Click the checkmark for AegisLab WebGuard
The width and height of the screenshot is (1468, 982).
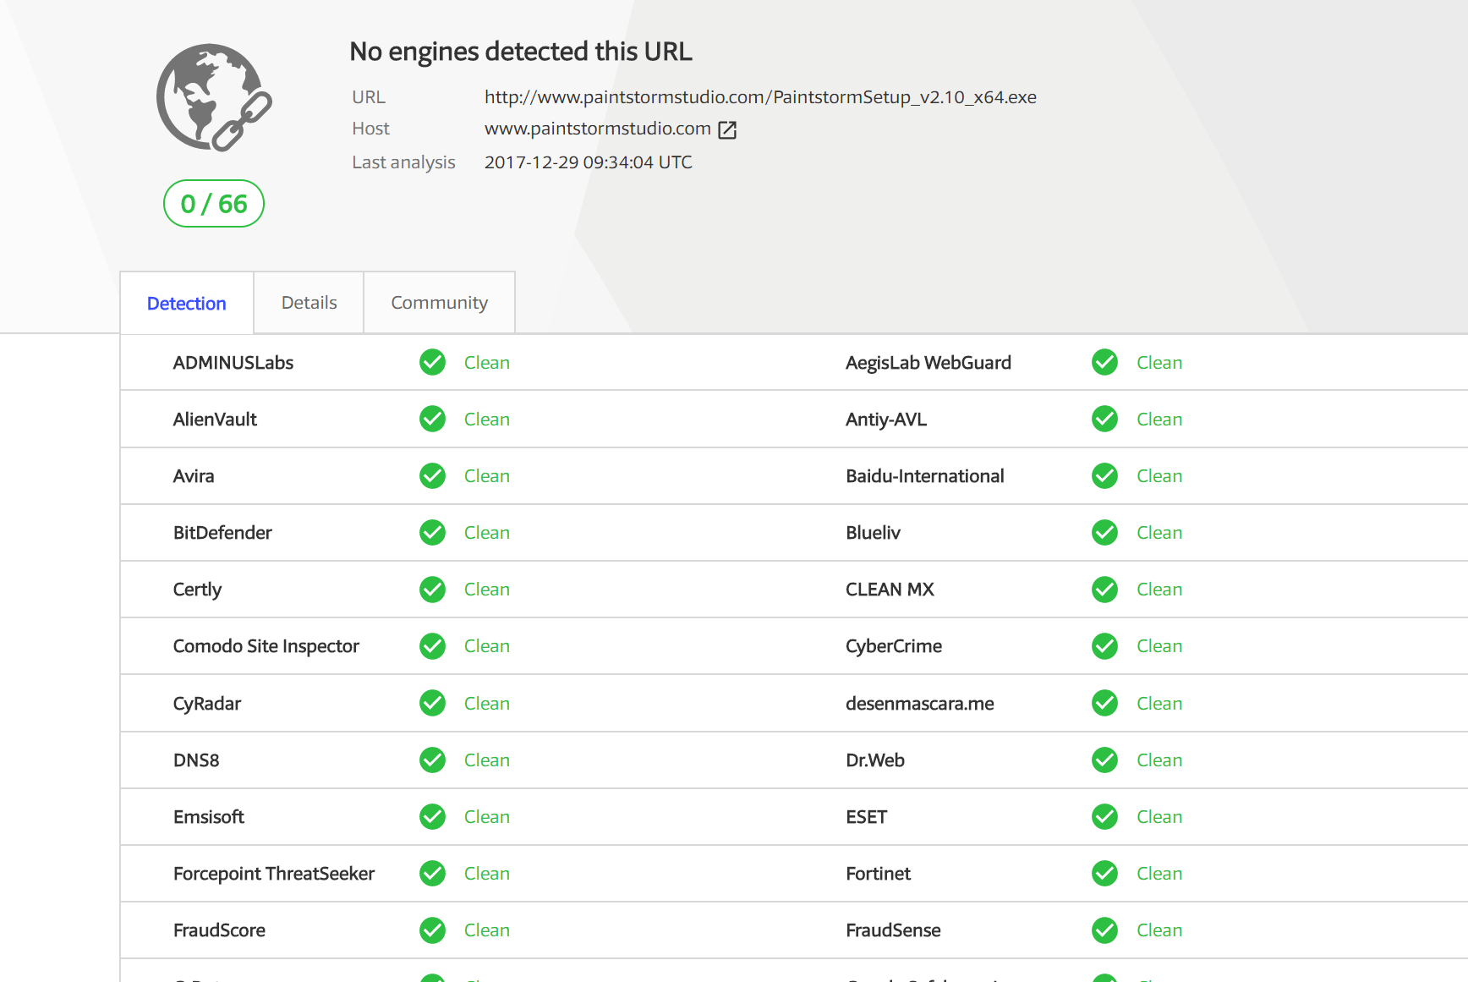click(1104, 362)
